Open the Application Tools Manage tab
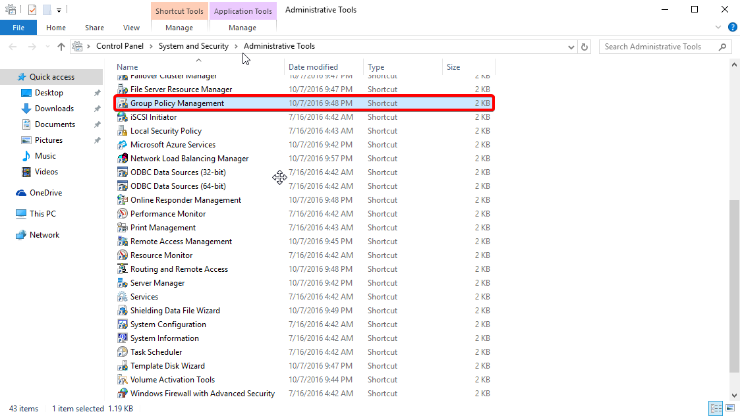The width and height of the screenshot is (740, 416). click(x=242, y=28)
